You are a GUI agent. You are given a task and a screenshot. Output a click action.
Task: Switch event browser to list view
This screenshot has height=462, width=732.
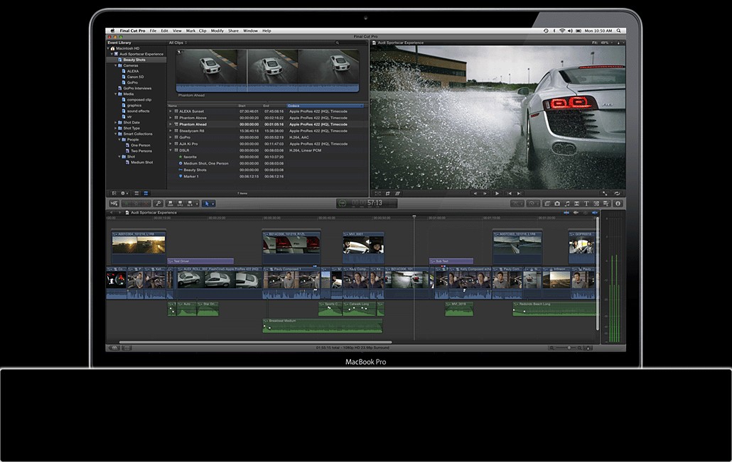146,193
